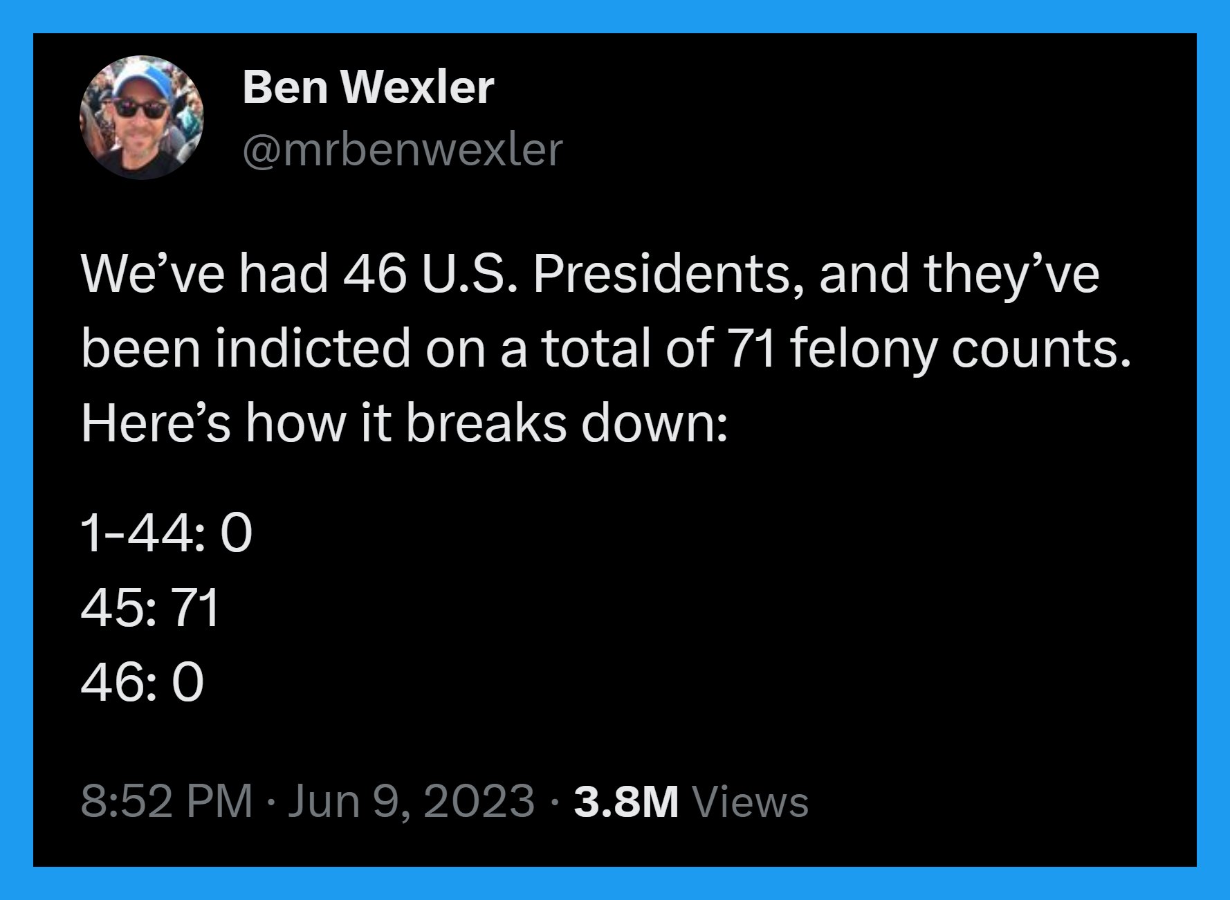The height and width of the screenshot is (900, 1230).
Task: Click the sunglasses in the avatar photo
Action: tap(139, 109)
